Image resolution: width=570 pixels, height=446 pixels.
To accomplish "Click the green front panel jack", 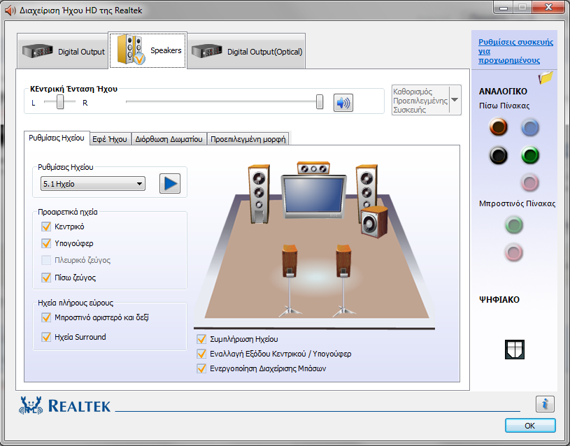I will point(513,224).
